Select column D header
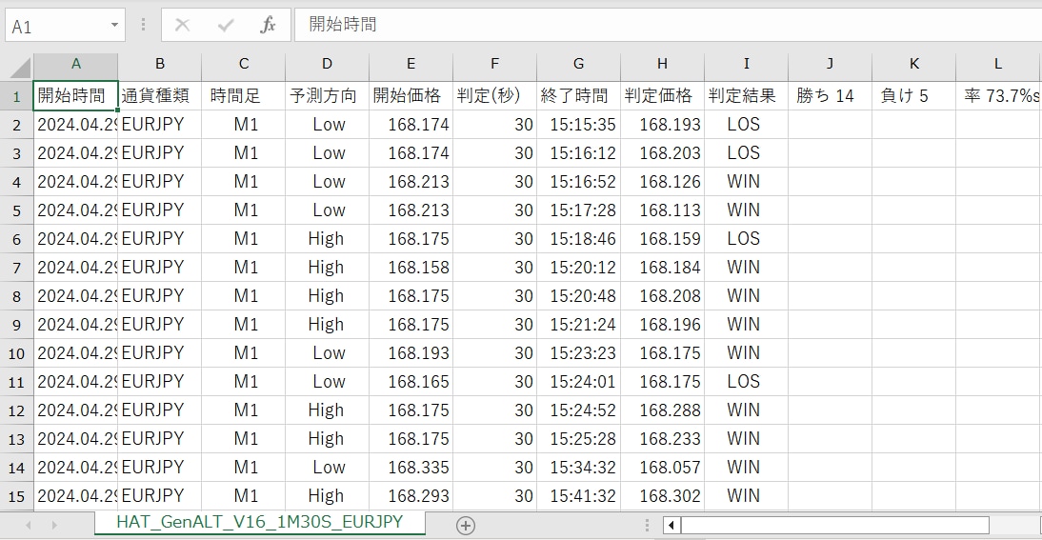This screenshot has height=540, width=1042. click(x=327, y=65)
